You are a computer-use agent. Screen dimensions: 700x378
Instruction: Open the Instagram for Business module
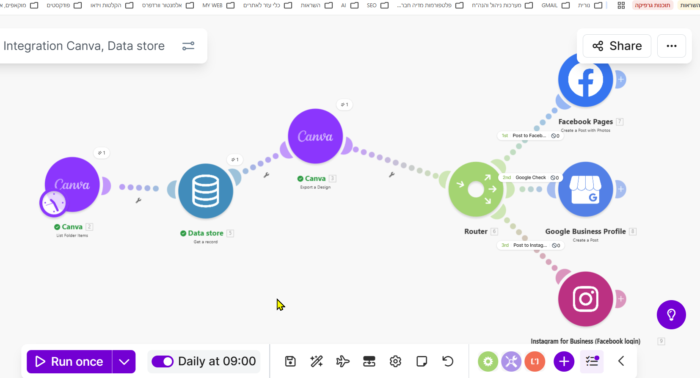585,299
